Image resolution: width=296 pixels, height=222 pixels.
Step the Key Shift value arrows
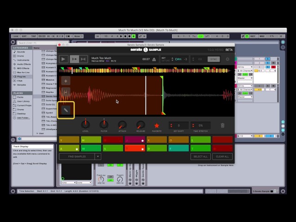click(x=171, y=125)
